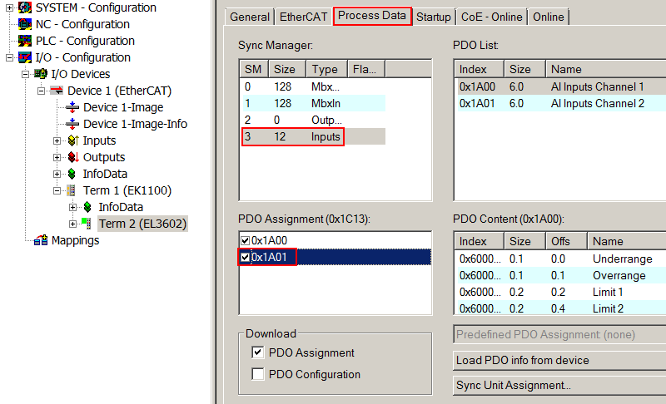The image size is (666, 404).
Task: Click the Mappings icon
Action: [41, 240]
